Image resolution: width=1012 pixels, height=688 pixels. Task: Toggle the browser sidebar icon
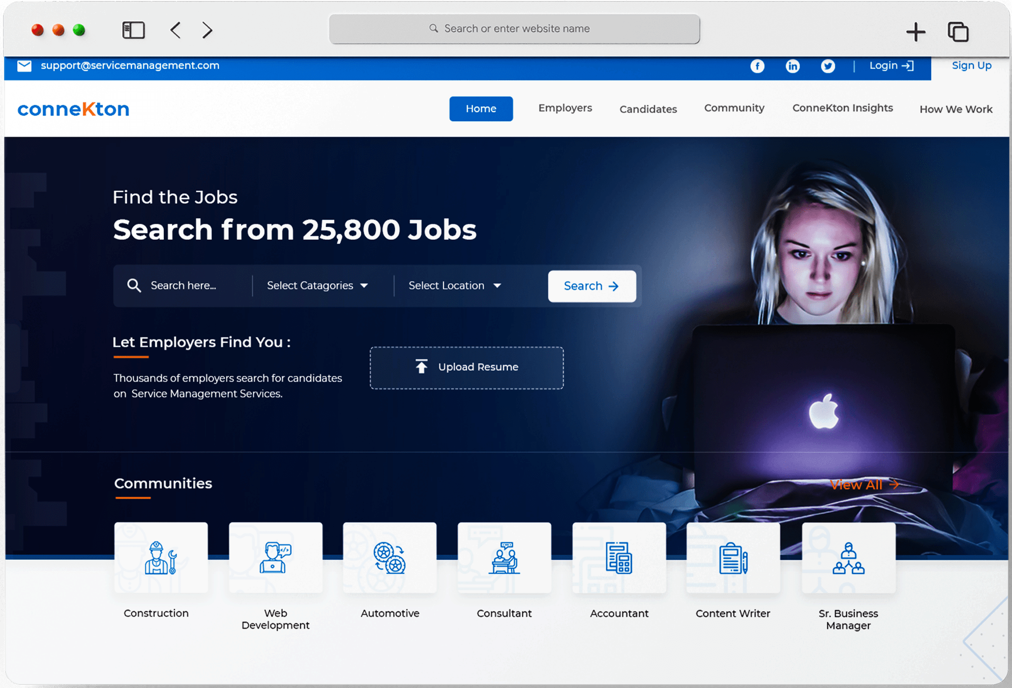[134, 30]
